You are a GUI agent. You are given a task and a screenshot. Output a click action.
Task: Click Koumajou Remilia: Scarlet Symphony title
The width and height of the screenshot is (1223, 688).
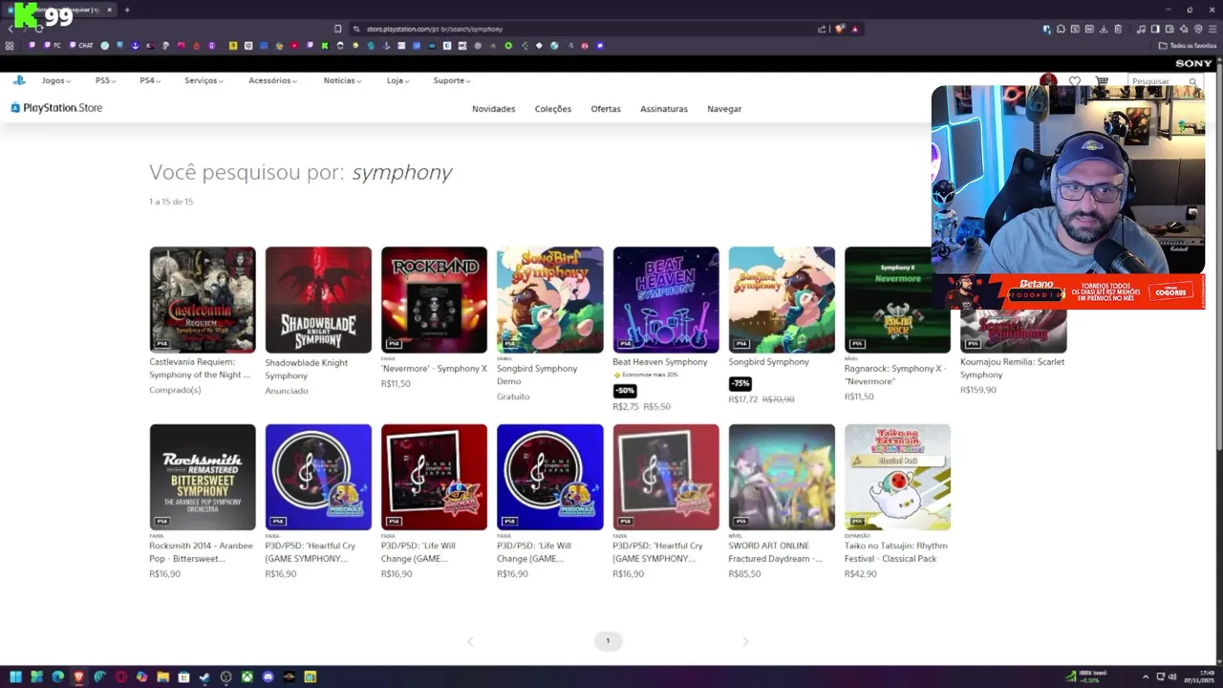coord(1012,368)
